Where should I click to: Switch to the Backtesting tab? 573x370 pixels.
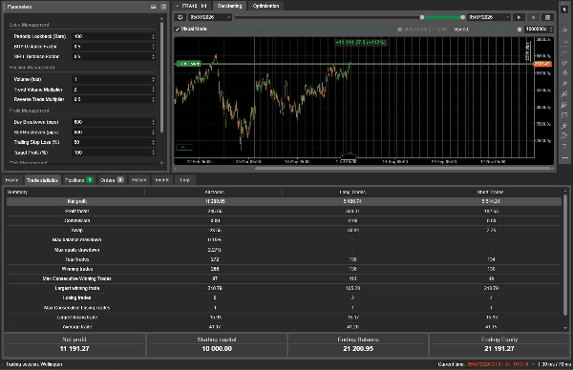point(229,6)
